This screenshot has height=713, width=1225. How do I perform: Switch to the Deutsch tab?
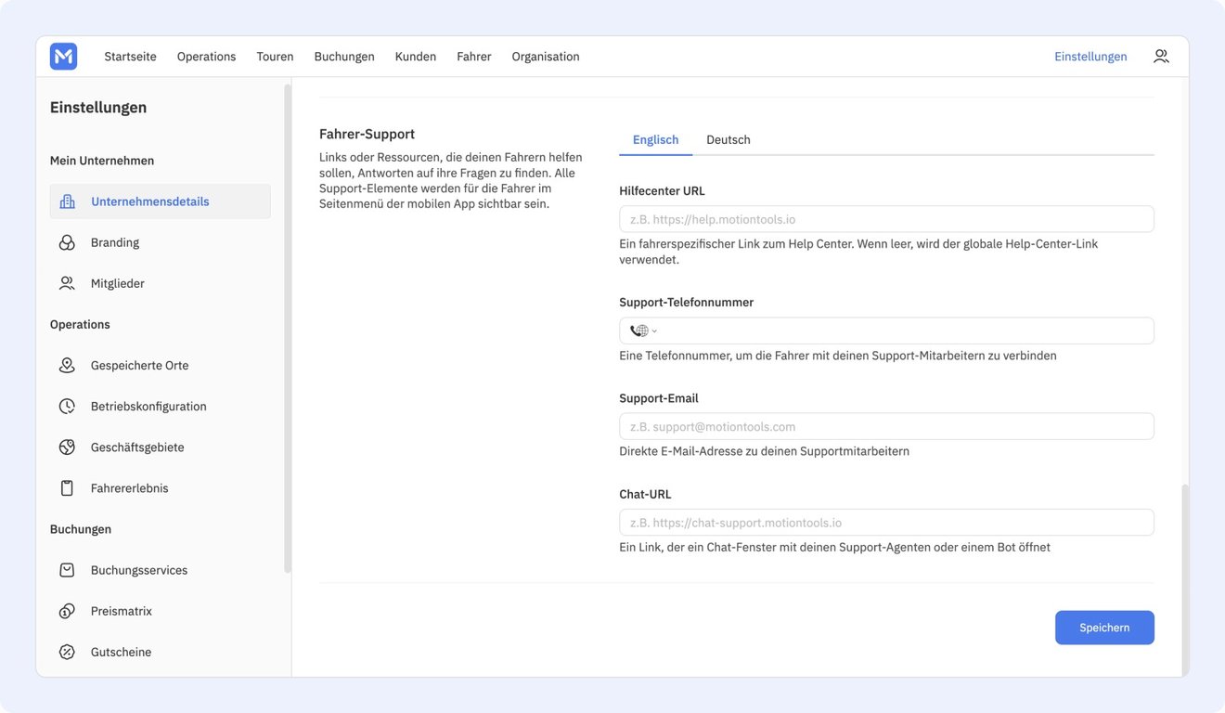pyautogui.click(x=729, y=139)
